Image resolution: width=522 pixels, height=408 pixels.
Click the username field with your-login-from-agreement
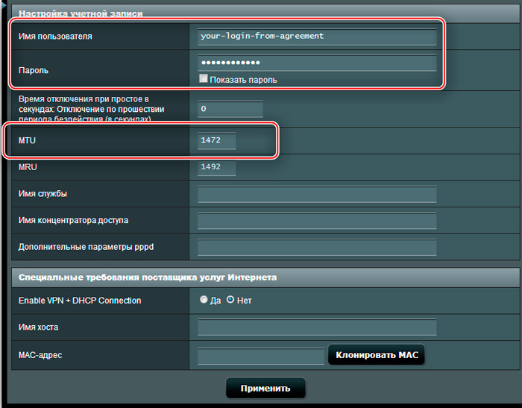click(x=317, y=37)
